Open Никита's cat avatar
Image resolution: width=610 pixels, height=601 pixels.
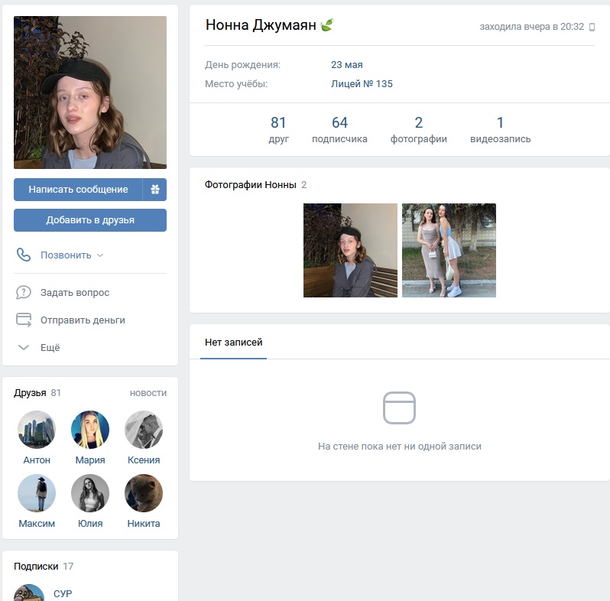[144, 493]
